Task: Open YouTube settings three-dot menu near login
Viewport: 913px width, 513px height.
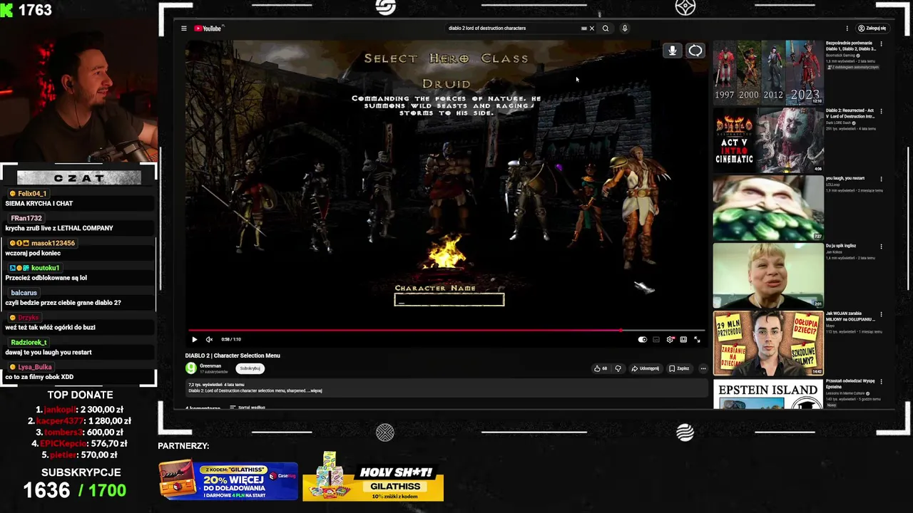Action: (847, 28)
